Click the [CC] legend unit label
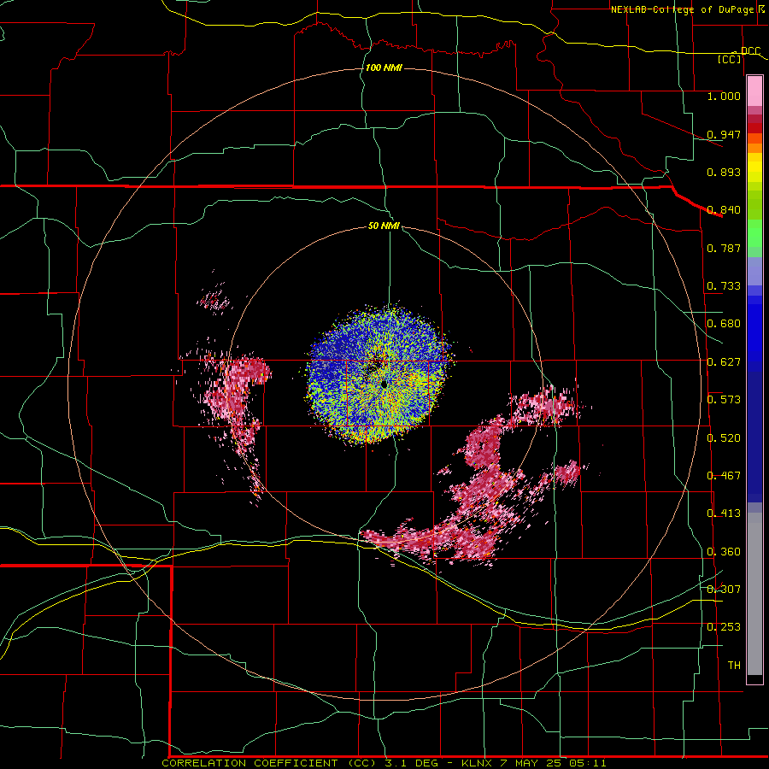This screenshot has width=769, height=769. pyautogui.click(x=730, y=59)
